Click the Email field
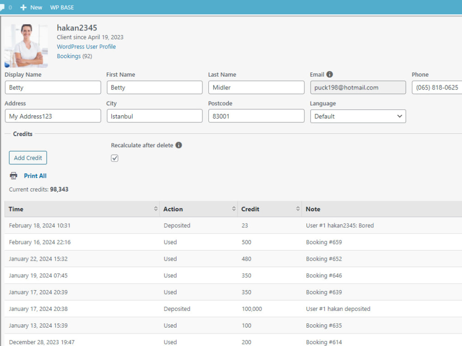Viewport: 462px width, 346px height. [358, 87]
